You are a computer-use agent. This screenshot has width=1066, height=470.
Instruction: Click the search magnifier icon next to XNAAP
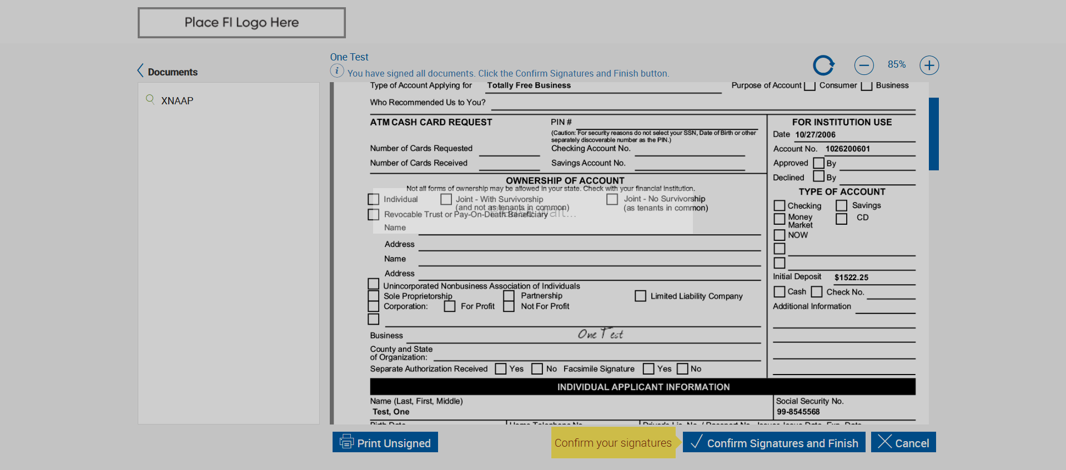[150, 99]
